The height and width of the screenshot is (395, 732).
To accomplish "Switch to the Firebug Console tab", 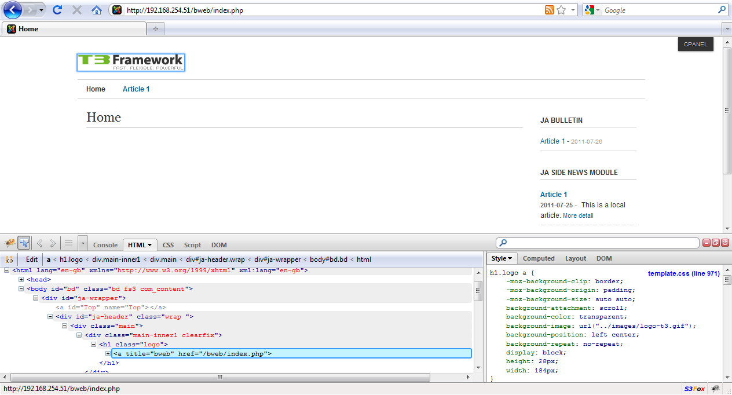I will [105, 245].
